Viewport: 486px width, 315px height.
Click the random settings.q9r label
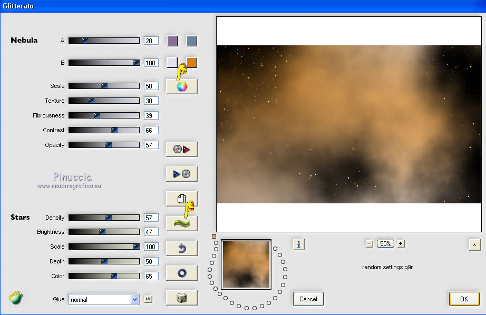click(387, 267)
